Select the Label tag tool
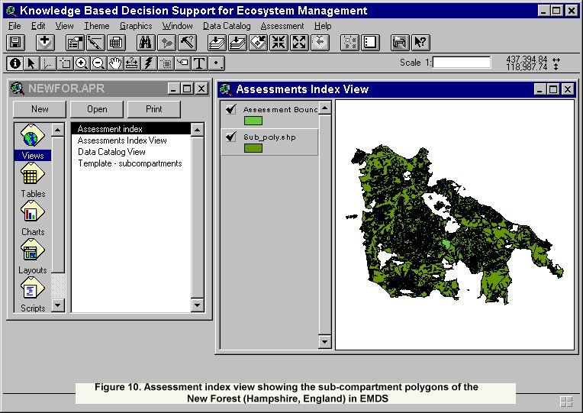 coord(182,63)
